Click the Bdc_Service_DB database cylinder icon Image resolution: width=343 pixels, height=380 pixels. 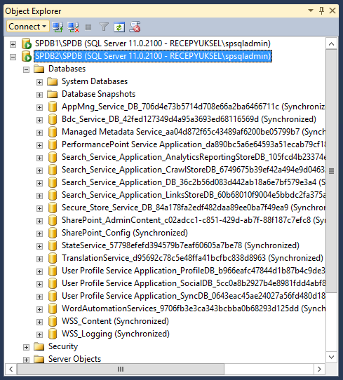[x=53, y=119]
